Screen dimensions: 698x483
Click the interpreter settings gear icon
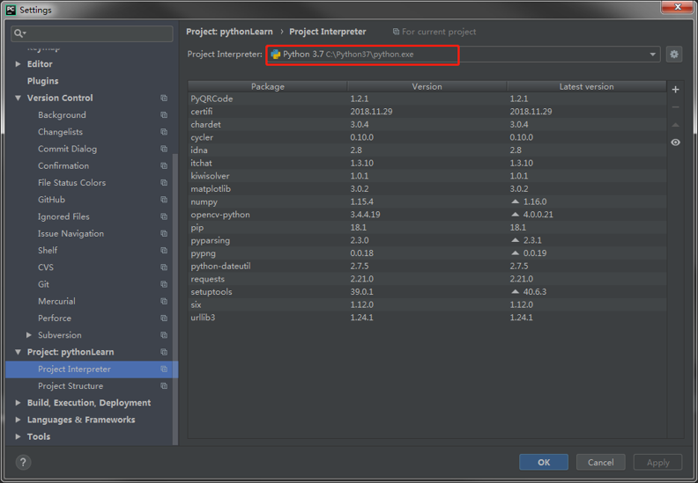[x=674, y=55]
